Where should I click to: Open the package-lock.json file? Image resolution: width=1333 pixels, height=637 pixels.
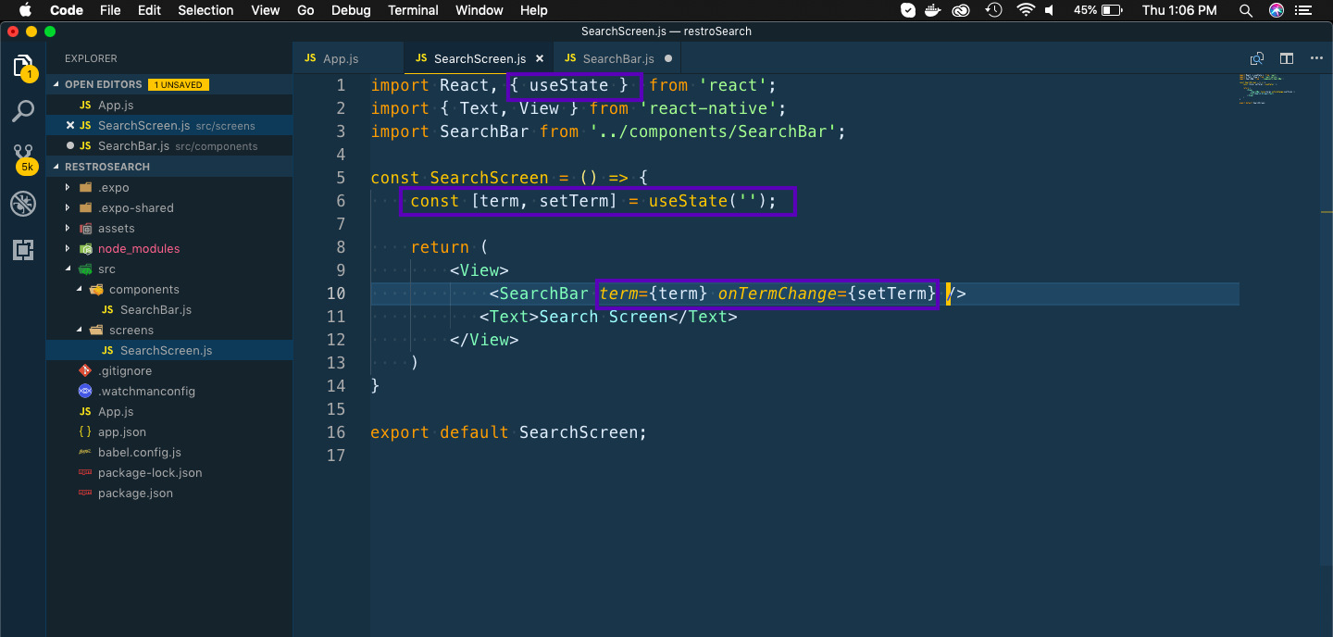(x=170, y=472)
